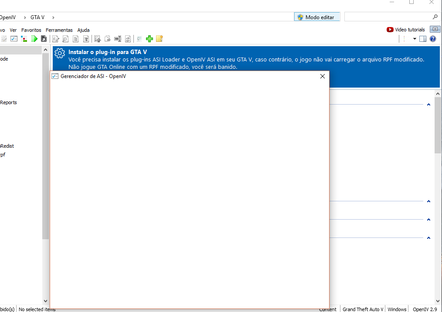The image size is (442, 312).
Task: Click the yellow new note toolbar icon
Action: pyautogui.click(x=159, y=39)
